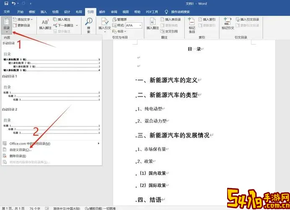
Task: Click 插入引文目录 in the ribbon
Action: click(247, 19)
